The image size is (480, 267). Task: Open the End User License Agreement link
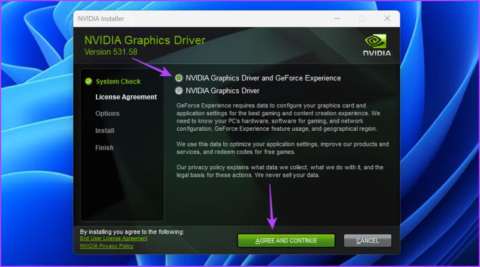(x=113, y=238)
